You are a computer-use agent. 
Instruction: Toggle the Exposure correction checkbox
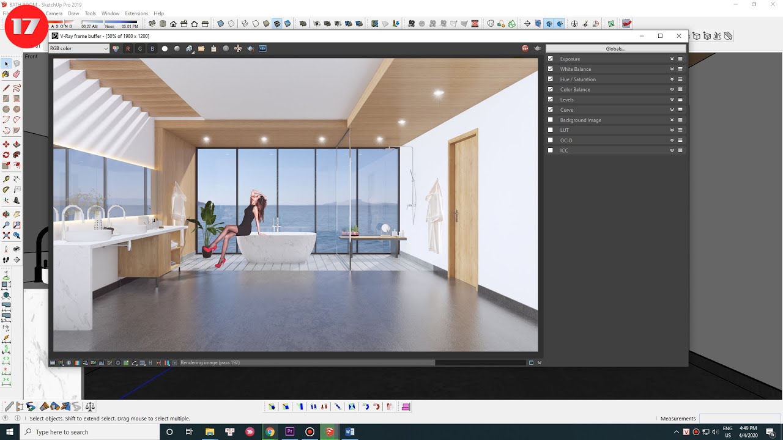pos(551,59)
